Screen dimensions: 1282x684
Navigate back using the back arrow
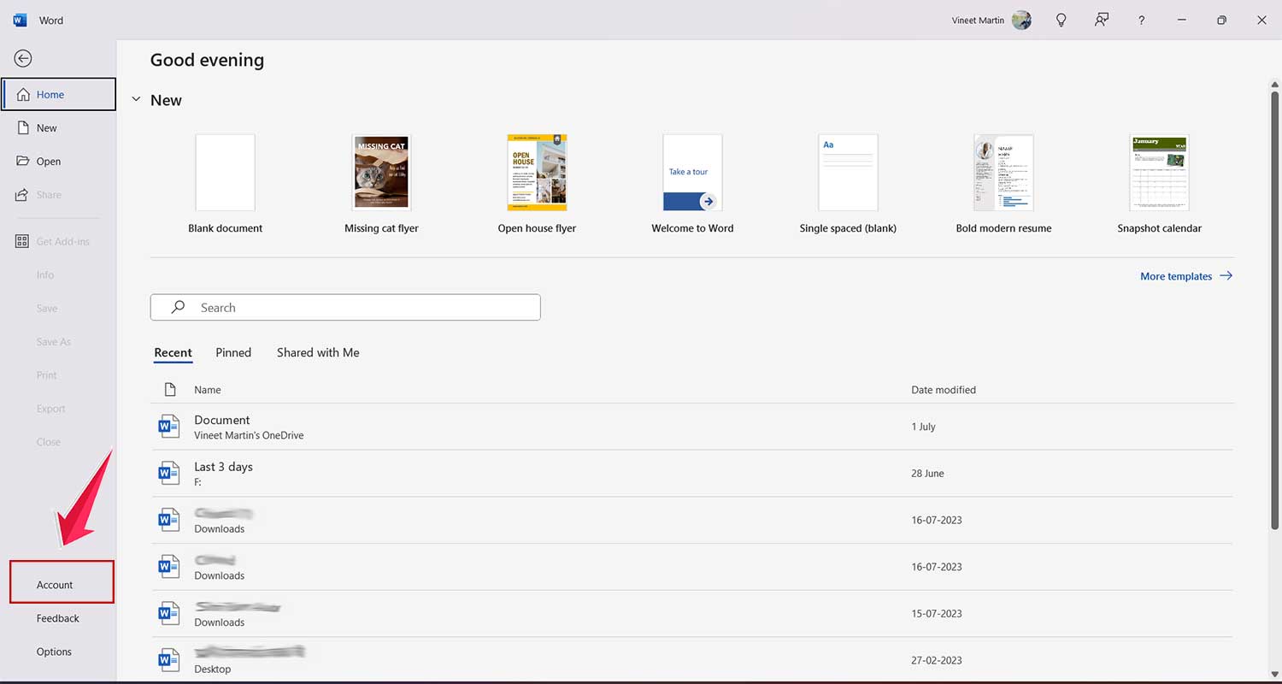click(21, 58)
